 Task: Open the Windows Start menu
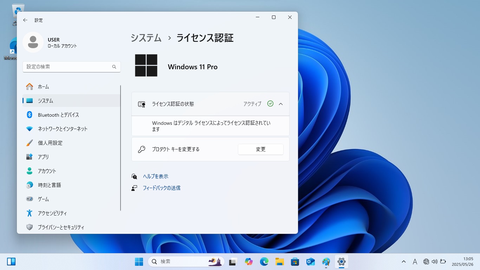coord(139,262)
